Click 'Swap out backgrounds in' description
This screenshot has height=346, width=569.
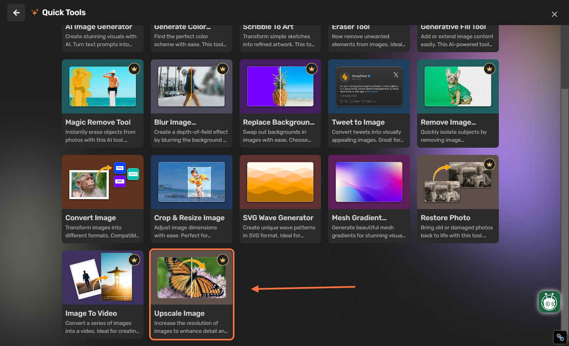click(x=275, y=132)
